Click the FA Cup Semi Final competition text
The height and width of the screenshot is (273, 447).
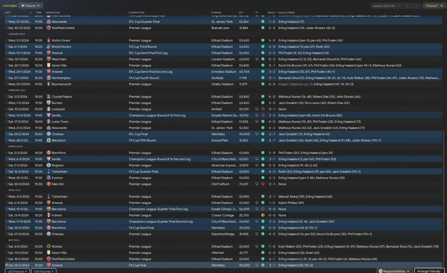point(141,228)
